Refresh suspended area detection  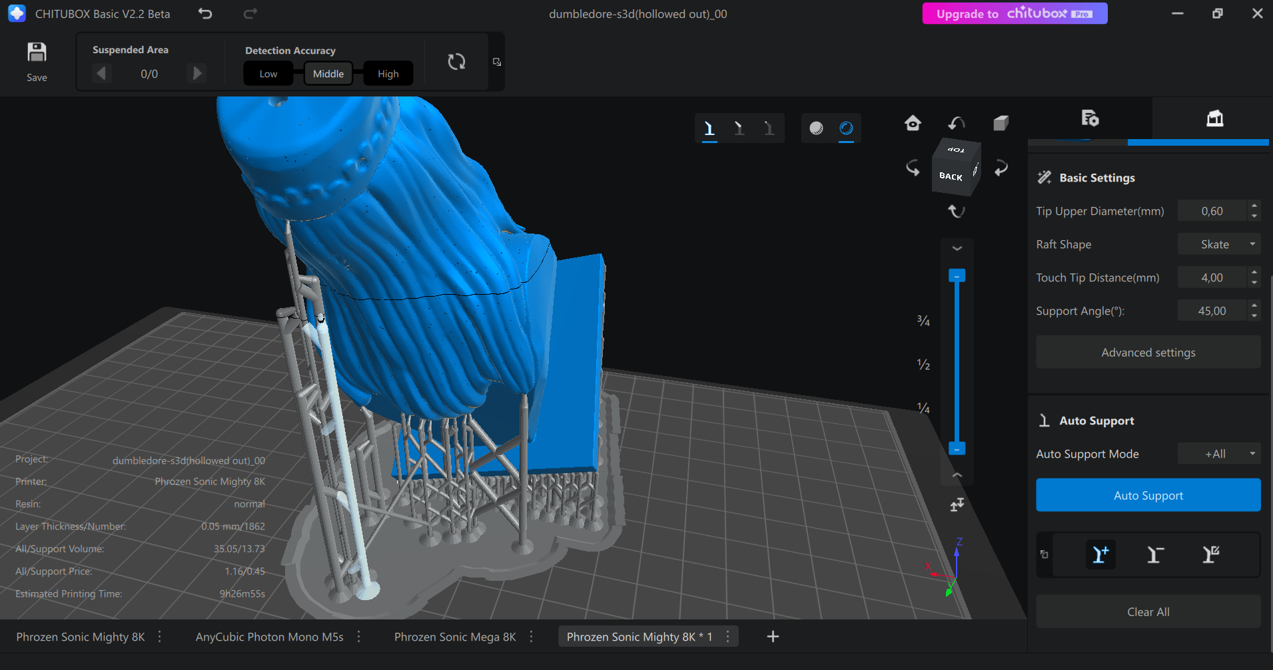point(456,62)
